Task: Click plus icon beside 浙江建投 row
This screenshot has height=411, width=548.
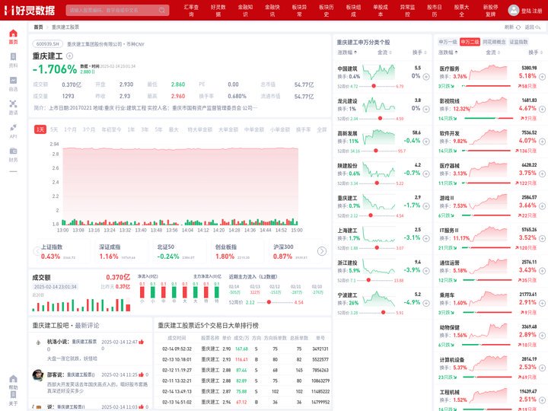Action: click(426, 271)
